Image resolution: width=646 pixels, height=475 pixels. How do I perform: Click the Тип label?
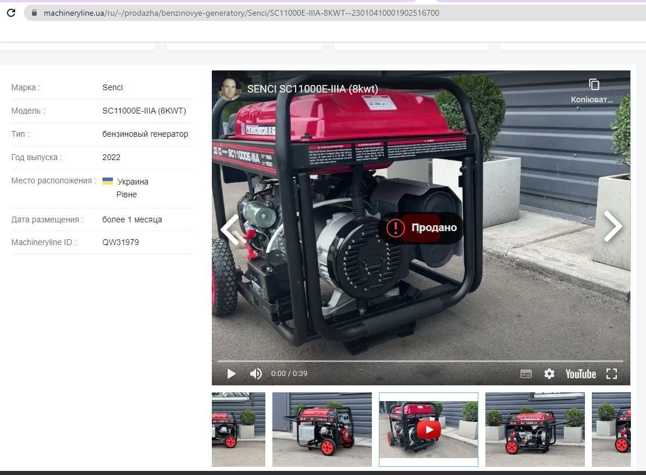point(20,134)
